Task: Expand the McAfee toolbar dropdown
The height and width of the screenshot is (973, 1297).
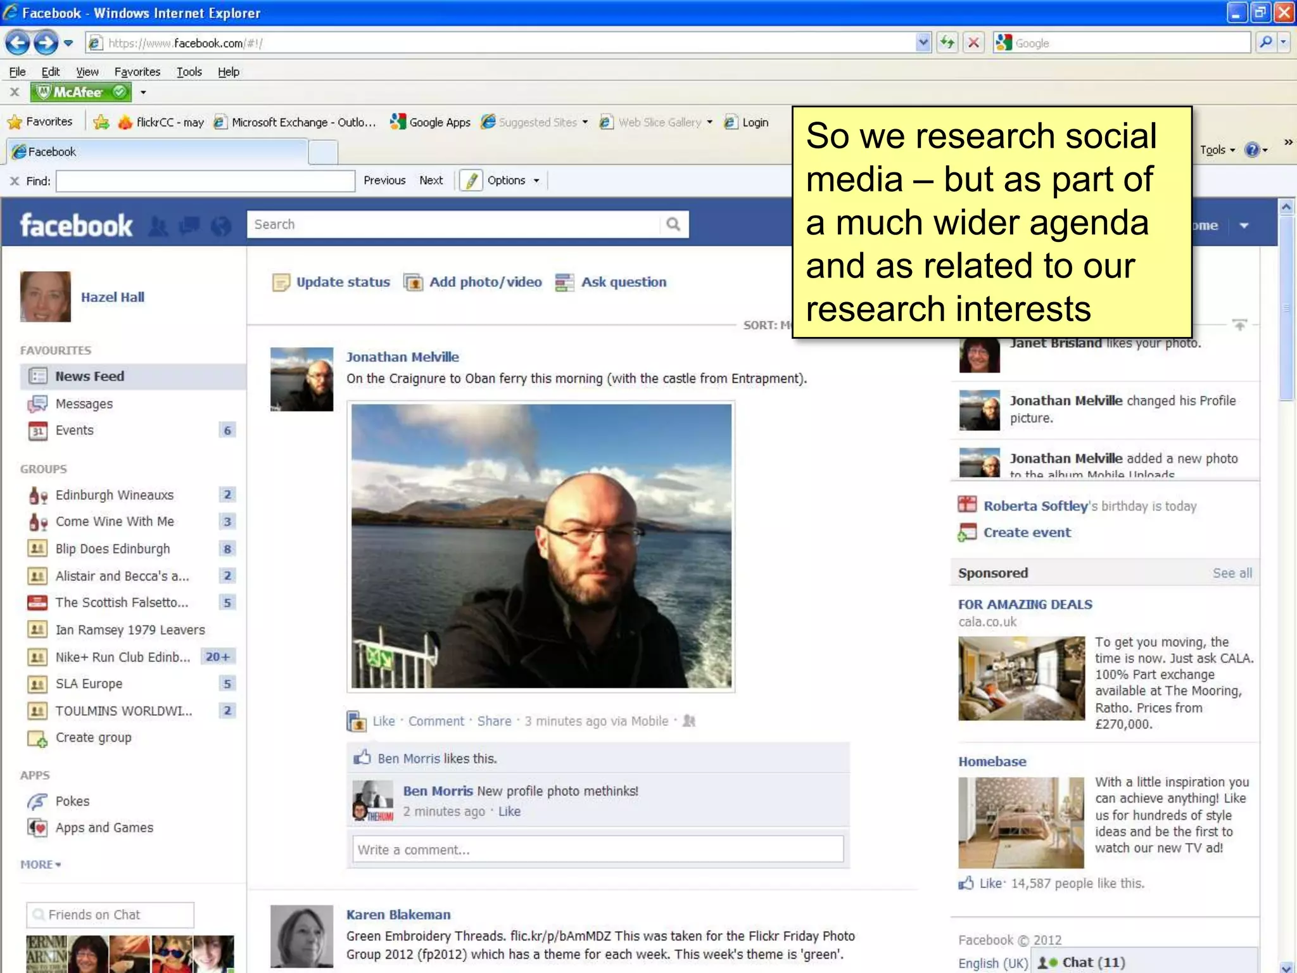Action: 143,92
